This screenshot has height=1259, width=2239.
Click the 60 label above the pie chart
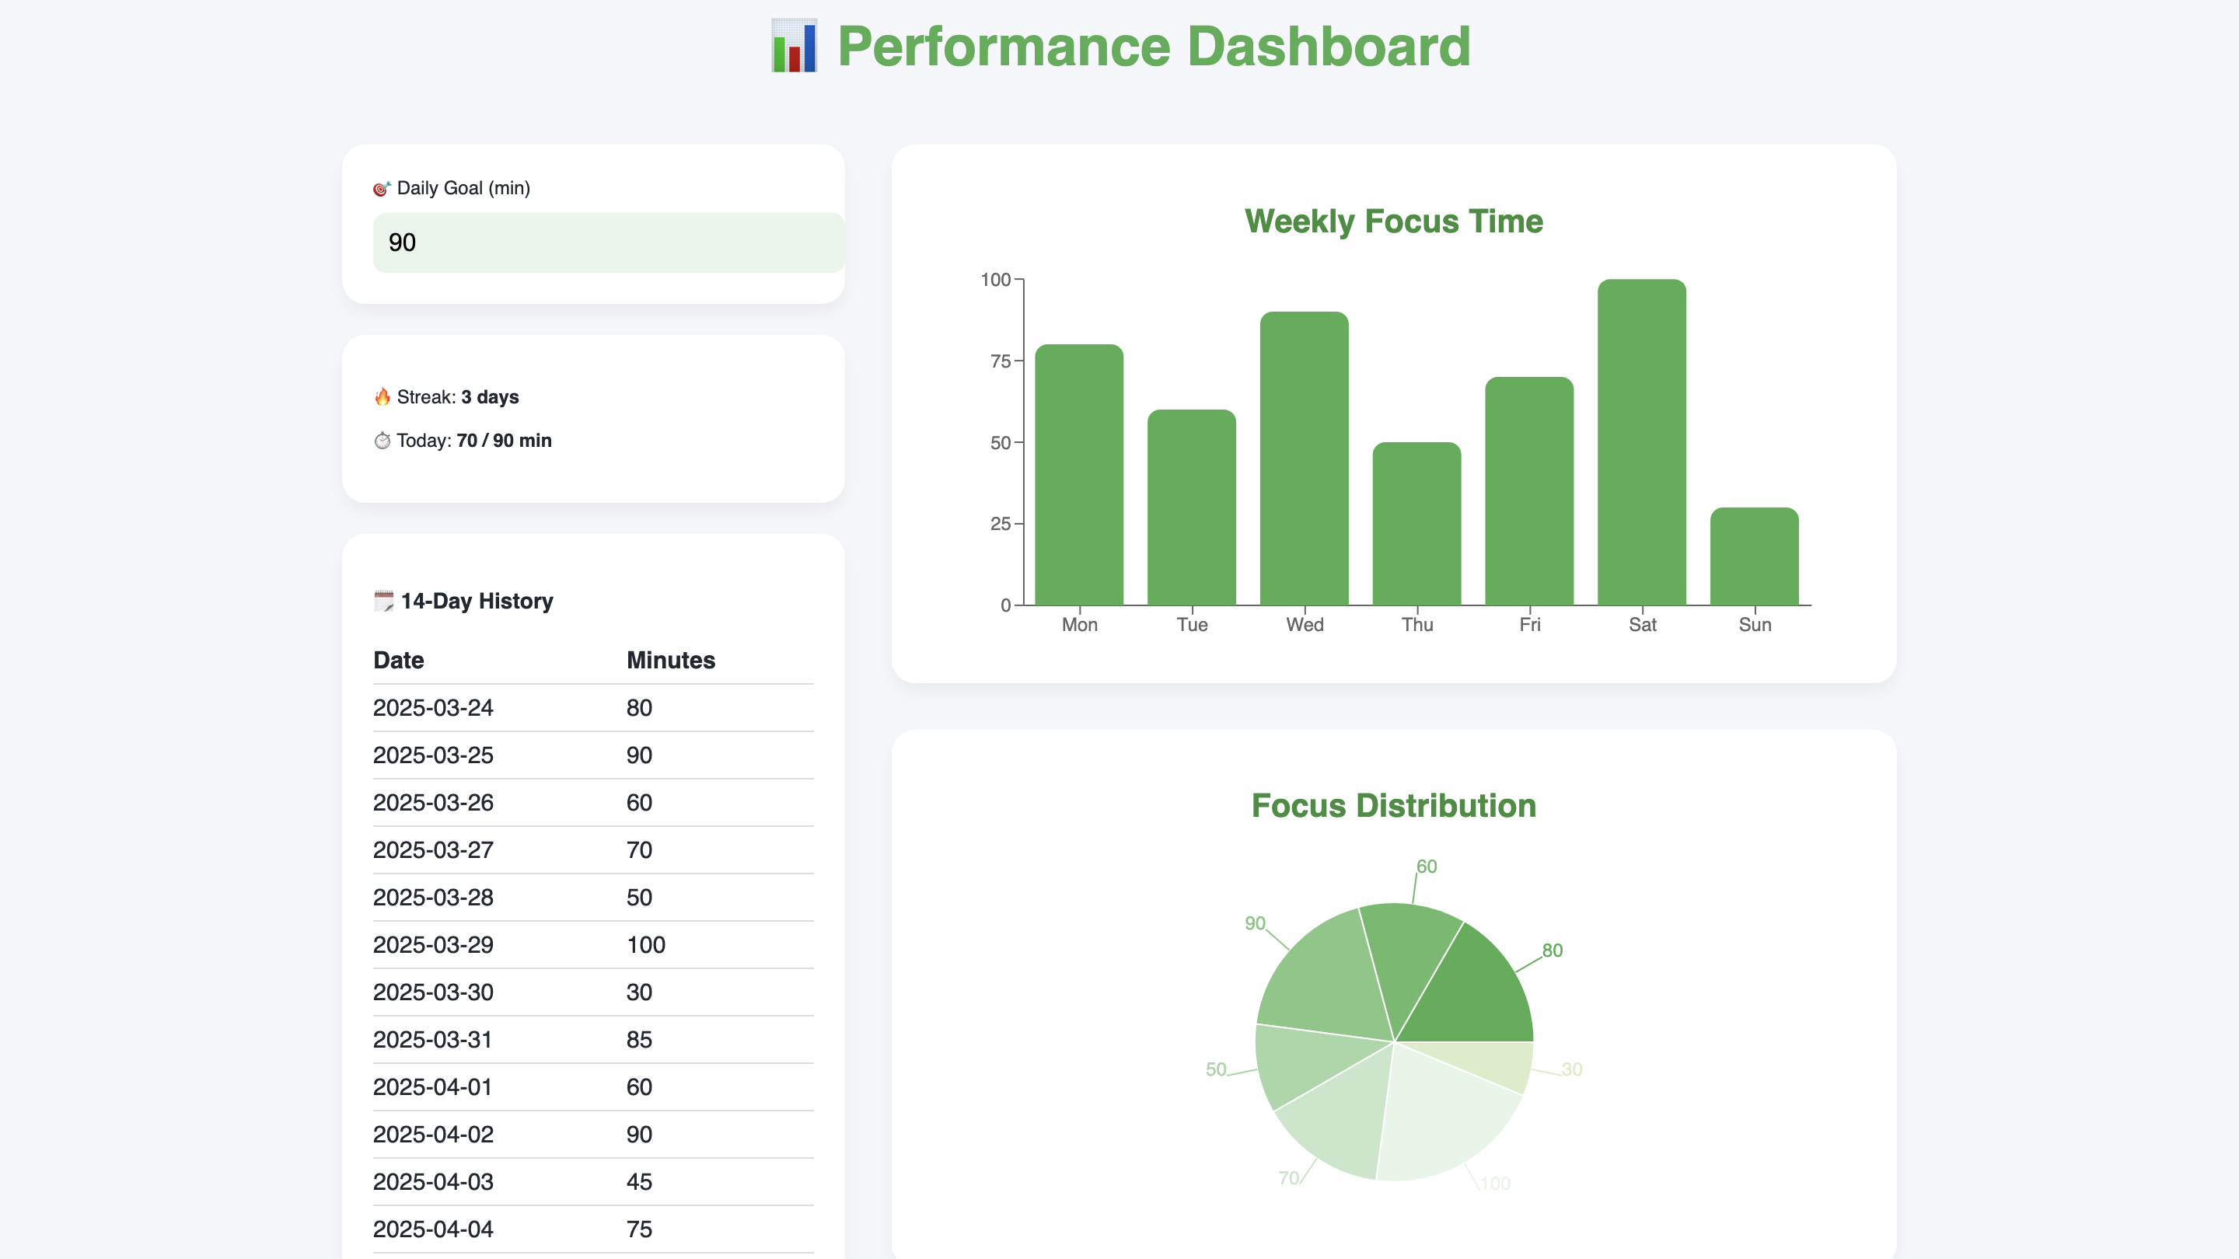pyautogui.click(x=1427, y=867)
